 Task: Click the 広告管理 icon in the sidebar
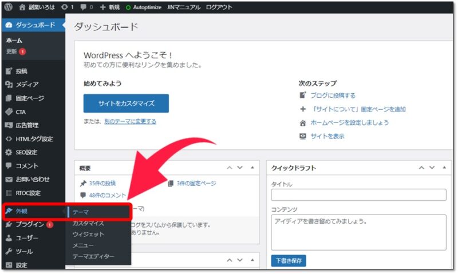click(9, 125)
